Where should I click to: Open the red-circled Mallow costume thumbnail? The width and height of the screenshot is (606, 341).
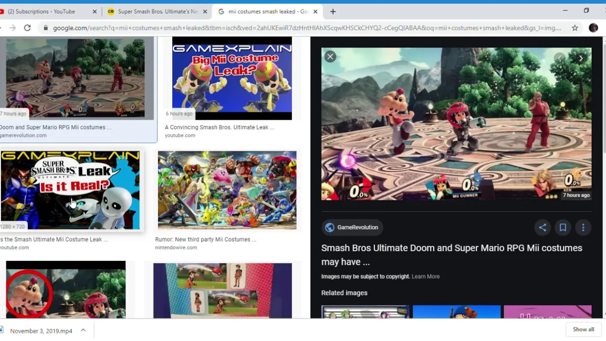pyautogui.click(x=66, y=289)
